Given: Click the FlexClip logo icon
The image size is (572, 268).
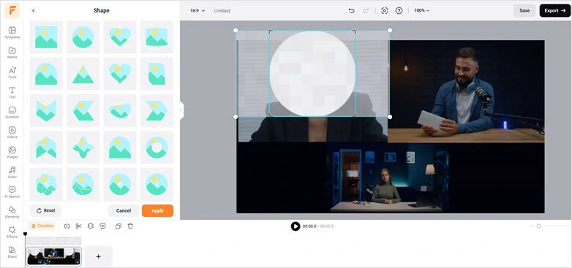Looking at the screenshot, I should pos(12,10).
